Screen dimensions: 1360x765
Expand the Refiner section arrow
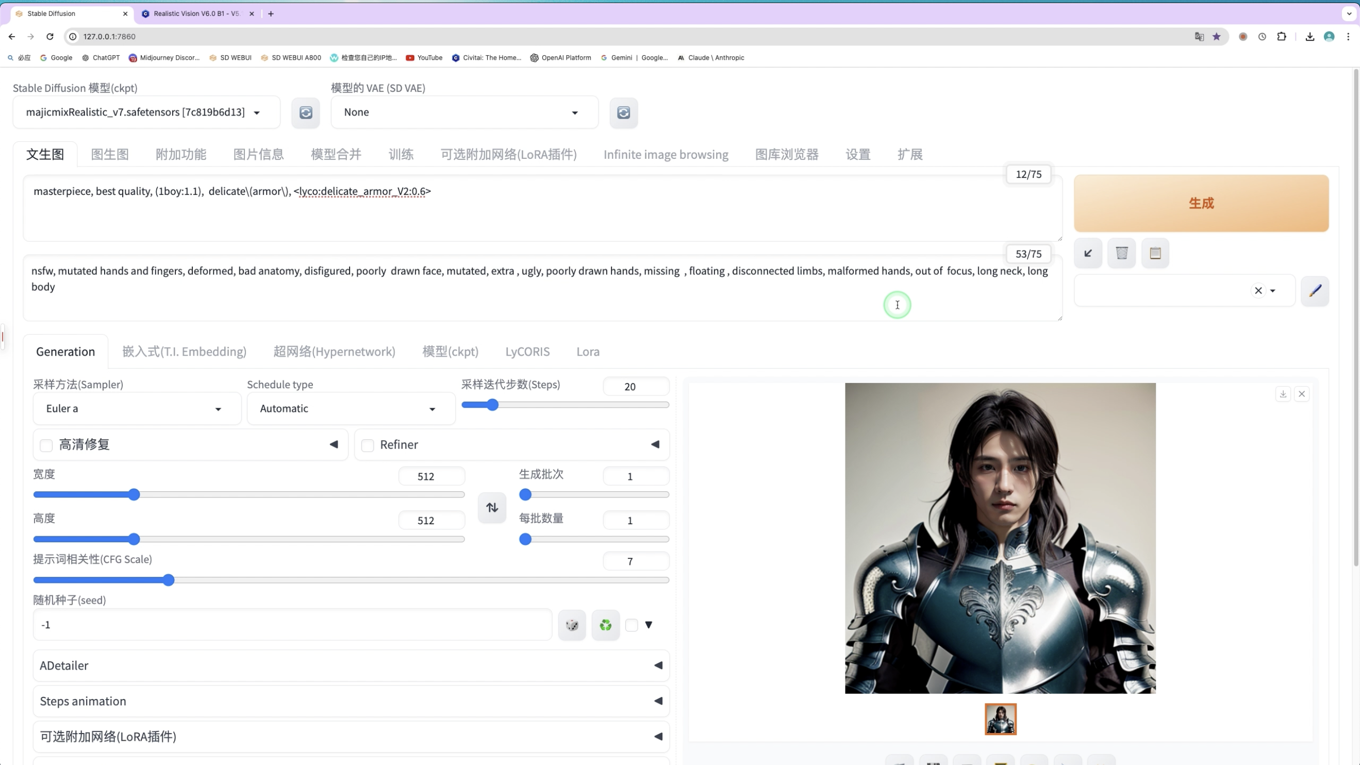[x=655, y=444]
